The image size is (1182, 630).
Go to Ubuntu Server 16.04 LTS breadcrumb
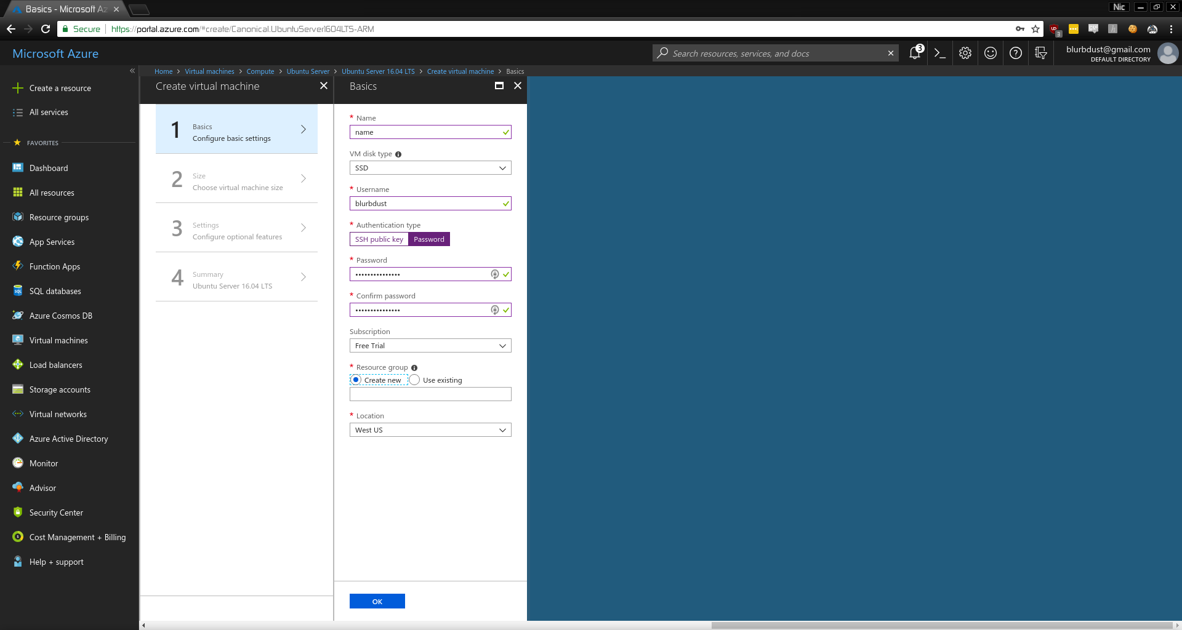pyautogui.click(x=378, y=71)
